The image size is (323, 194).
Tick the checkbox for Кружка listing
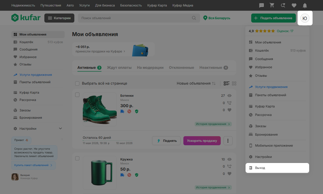[x=77, y=158]
